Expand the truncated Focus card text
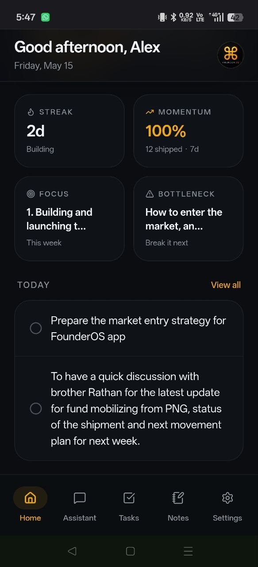Image resolution: width=258 pixels, height=567 pixels. pyautogui.click(x=69, y=219)
